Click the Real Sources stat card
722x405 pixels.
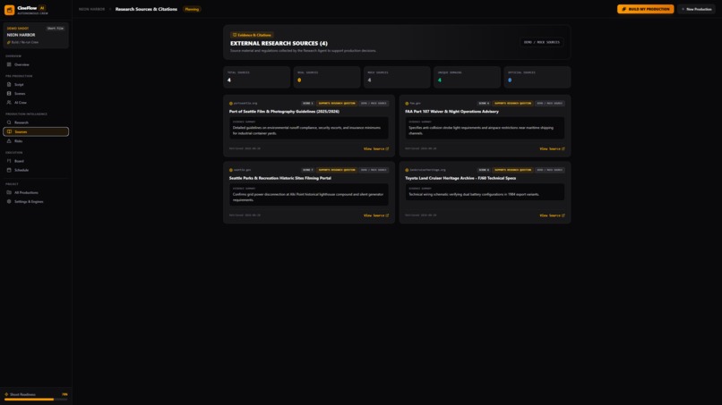[x=327, y=77]
